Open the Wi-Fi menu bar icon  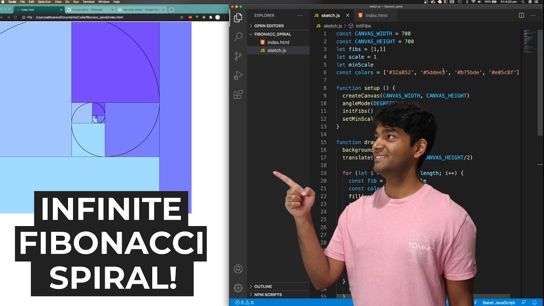coord(473,2)
